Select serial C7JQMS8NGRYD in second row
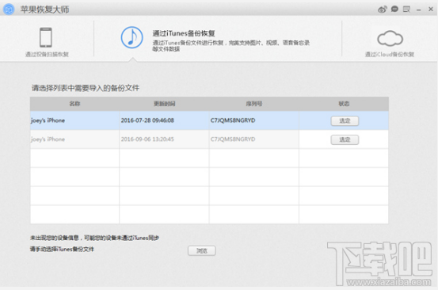The width and height of the screenshot is (438, 290). (233, 139)
